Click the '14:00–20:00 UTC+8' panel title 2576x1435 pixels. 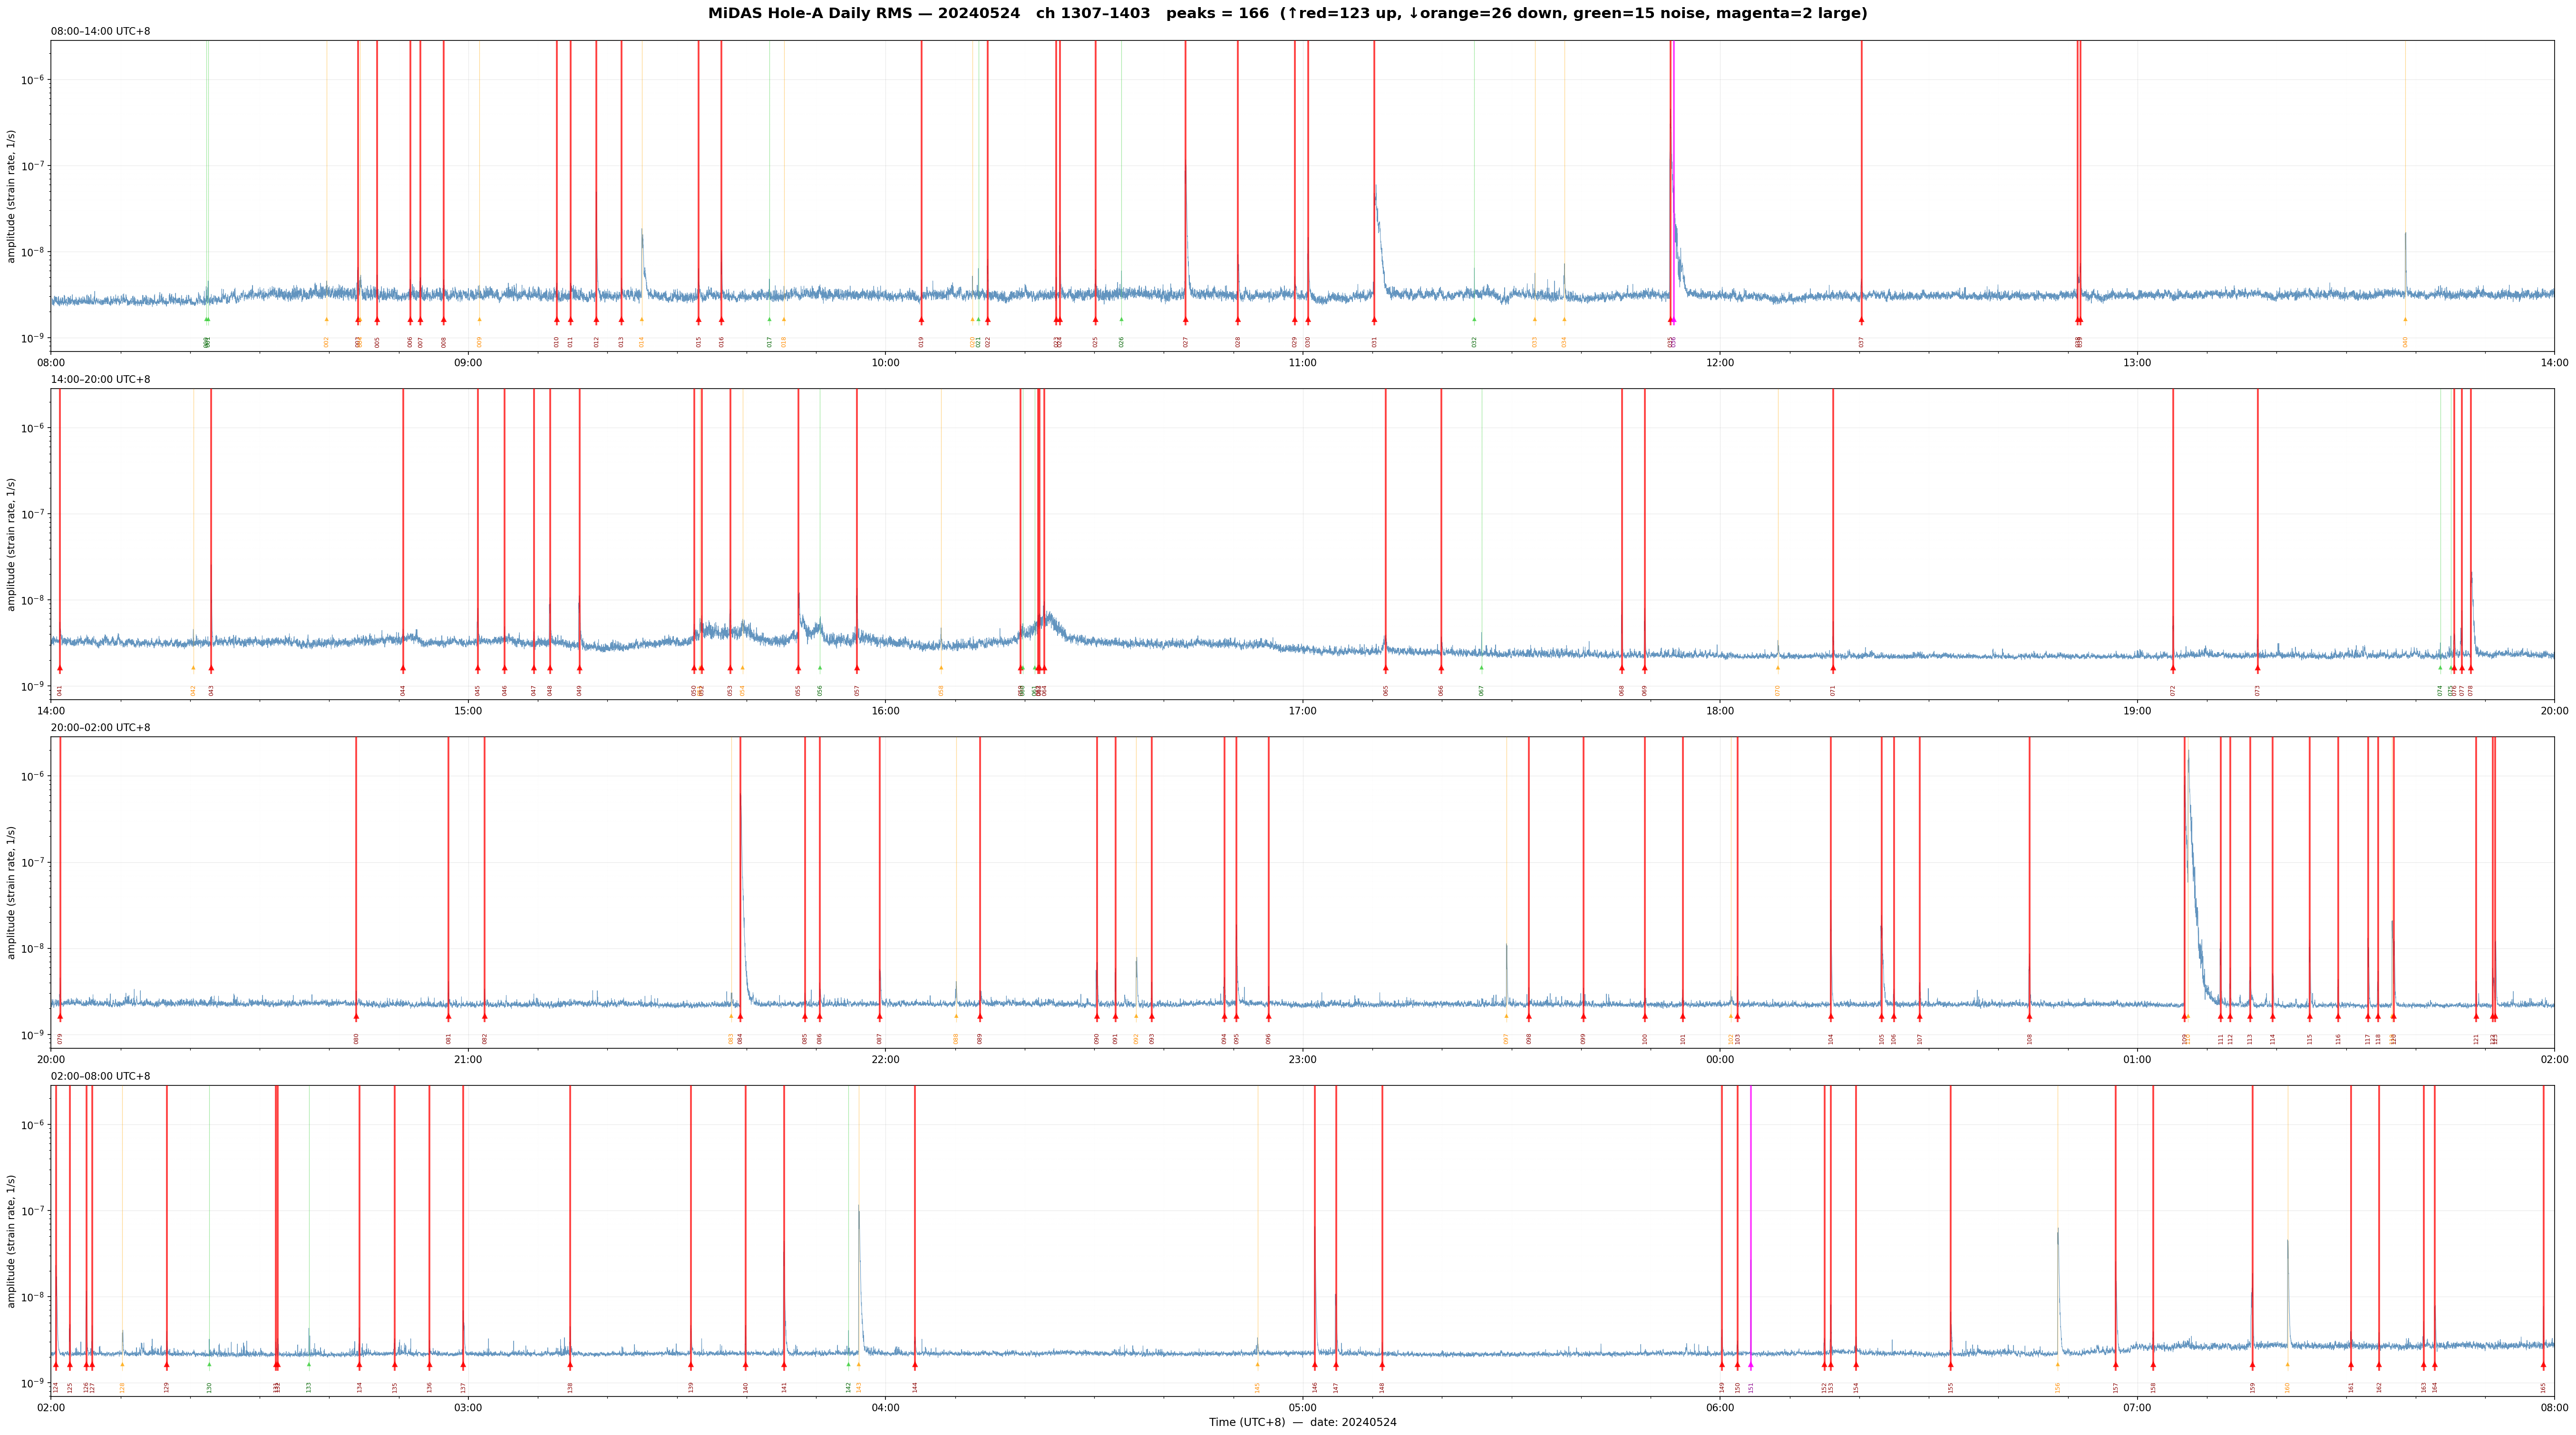[101, 380]
